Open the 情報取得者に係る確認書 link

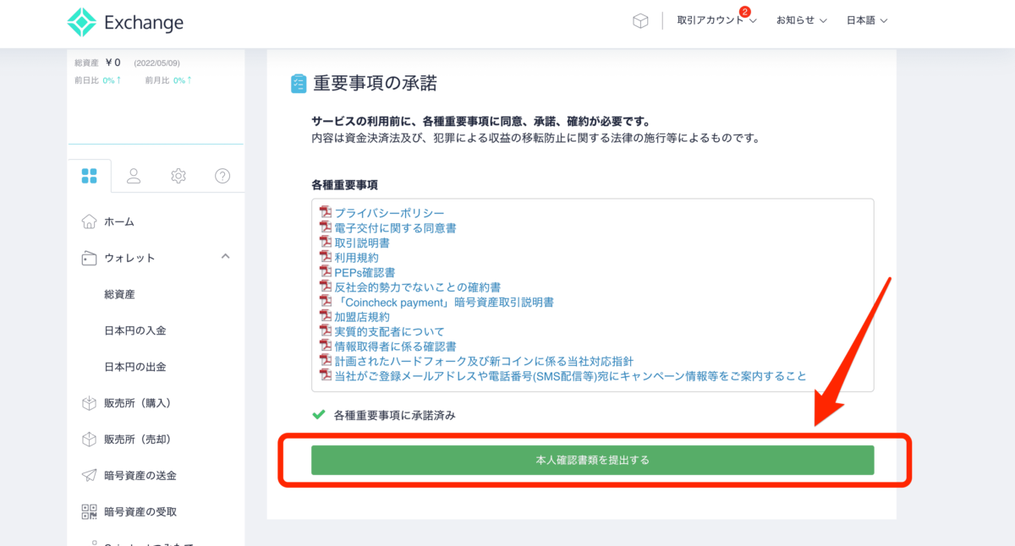point(395,347)
